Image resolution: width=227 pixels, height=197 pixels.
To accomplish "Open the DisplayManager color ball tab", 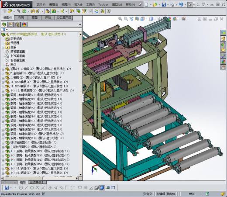I will coord(24,24).
